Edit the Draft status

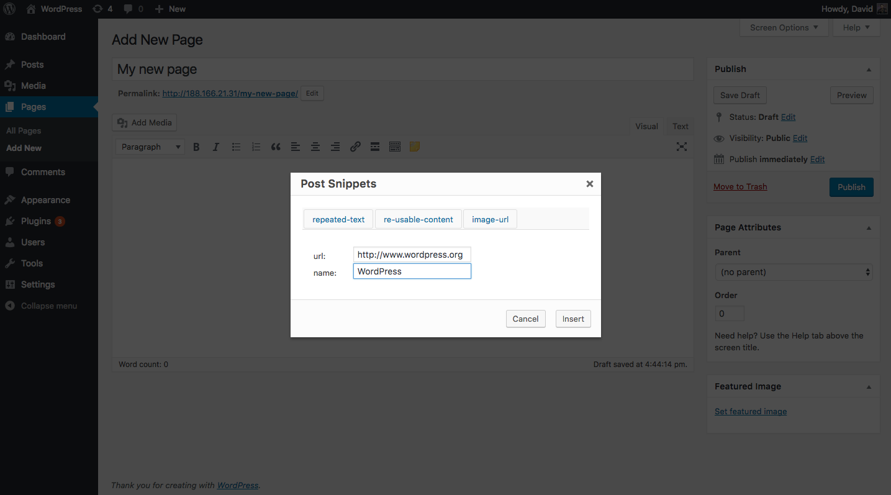tap(789, 117)
